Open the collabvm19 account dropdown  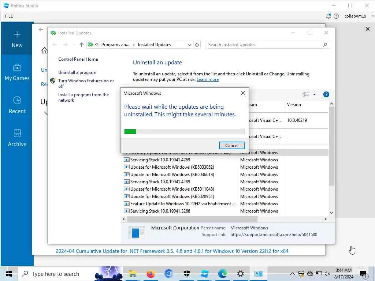click(x=358, y=16)
